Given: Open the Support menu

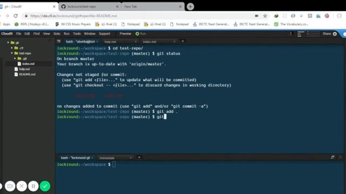Looking at the screenshot, I should [x=104, y=33].
